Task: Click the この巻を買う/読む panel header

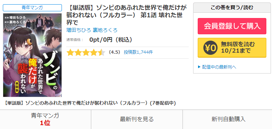Action: point(232,8)
